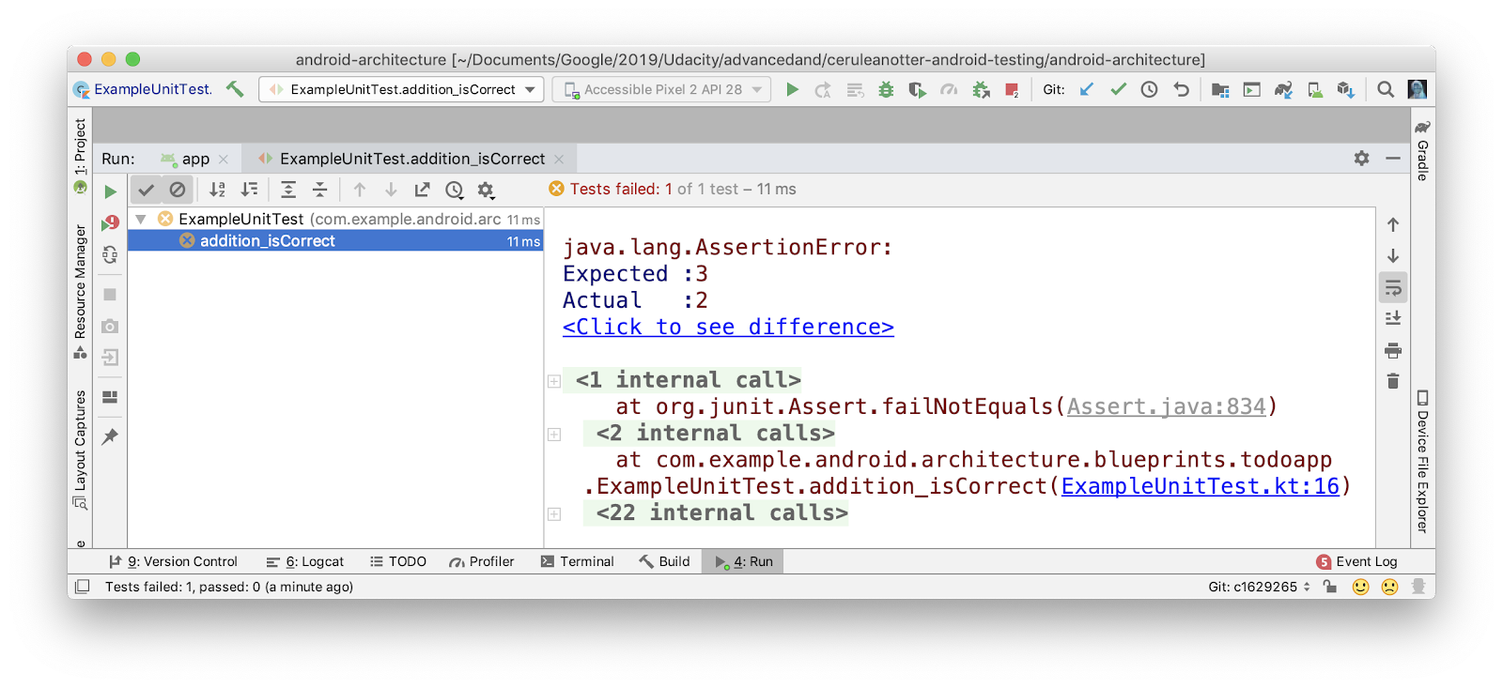Screen dimensions: 1503x688
Task: Clear console output with trash icon
Action: [x=1393, y=381]
